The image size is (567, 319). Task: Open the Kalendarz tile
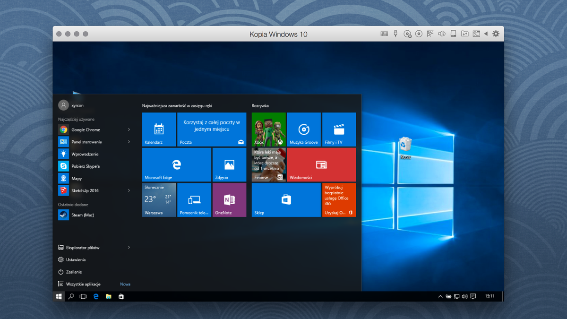(159, 129)
